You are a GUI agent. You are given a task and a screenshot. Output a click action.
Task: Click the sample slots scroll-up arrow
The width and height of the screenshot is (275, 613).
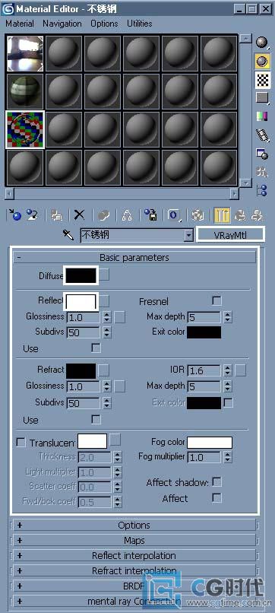tap(245, 39)
